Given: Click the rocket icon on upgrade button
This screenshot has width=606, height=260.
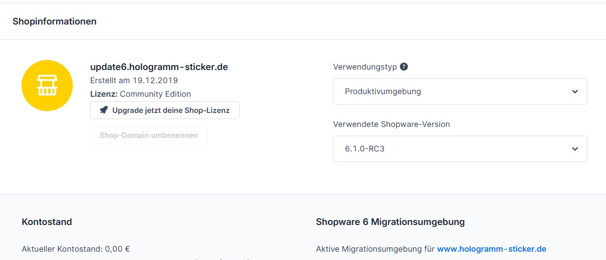Looking at the screenshot, I should (104, 110).
